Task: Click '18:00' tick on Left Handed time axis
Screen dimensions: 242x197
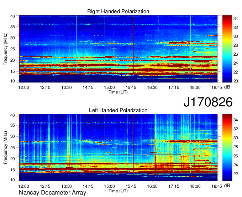Action: click(x=195, y=186)
